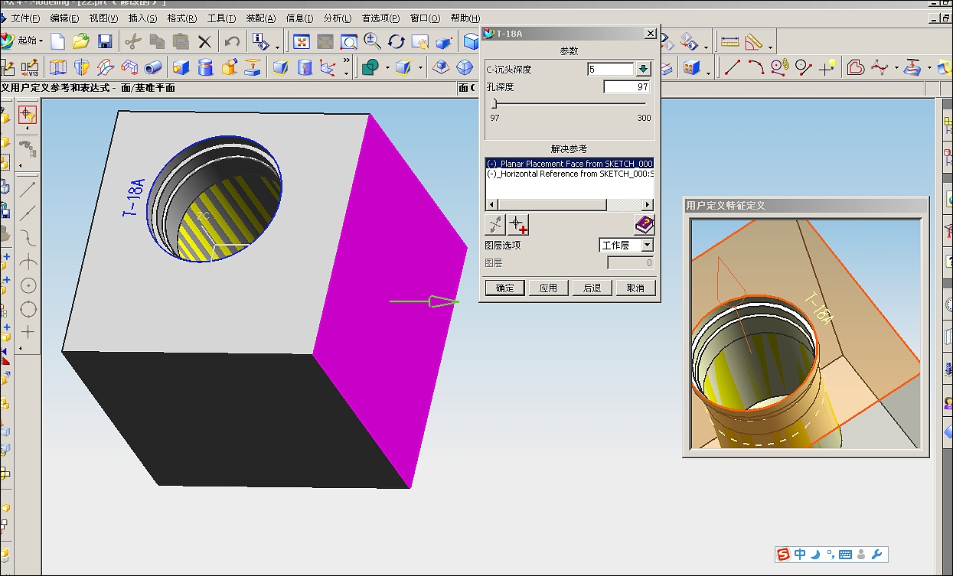The height and width of the screenshot is (576, 953).
Task: Click the Unite boolean icon
Action: 370,67
